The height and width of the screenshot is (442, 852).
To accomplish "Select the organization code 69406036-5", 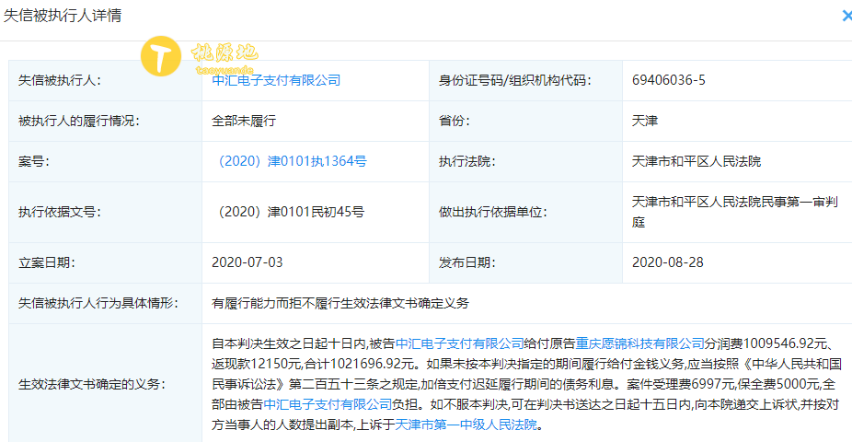I will (669, 81).
